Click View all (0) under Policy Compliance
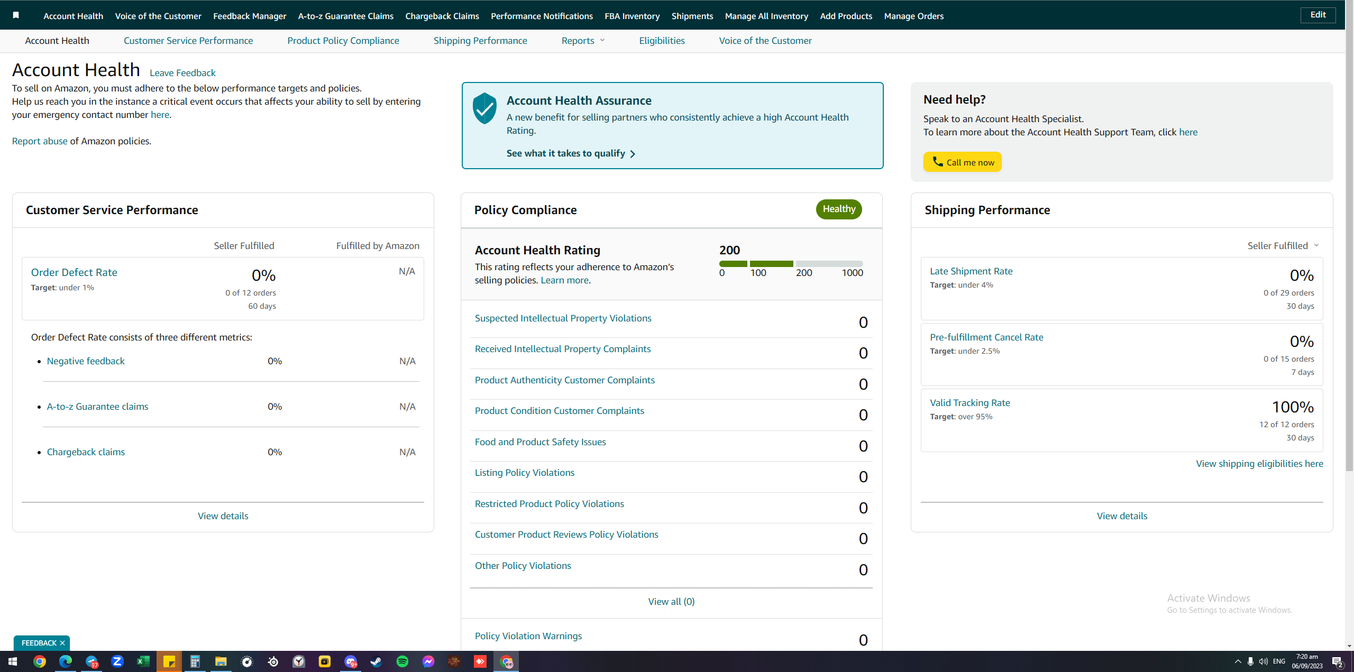Image resolution: width=1354 pixels, height=672 pixels. click(671, 602)
